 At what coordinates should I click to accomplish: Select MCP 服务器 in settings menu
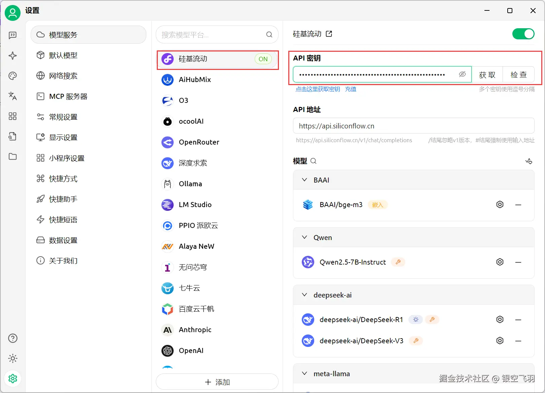click(88, 96)
